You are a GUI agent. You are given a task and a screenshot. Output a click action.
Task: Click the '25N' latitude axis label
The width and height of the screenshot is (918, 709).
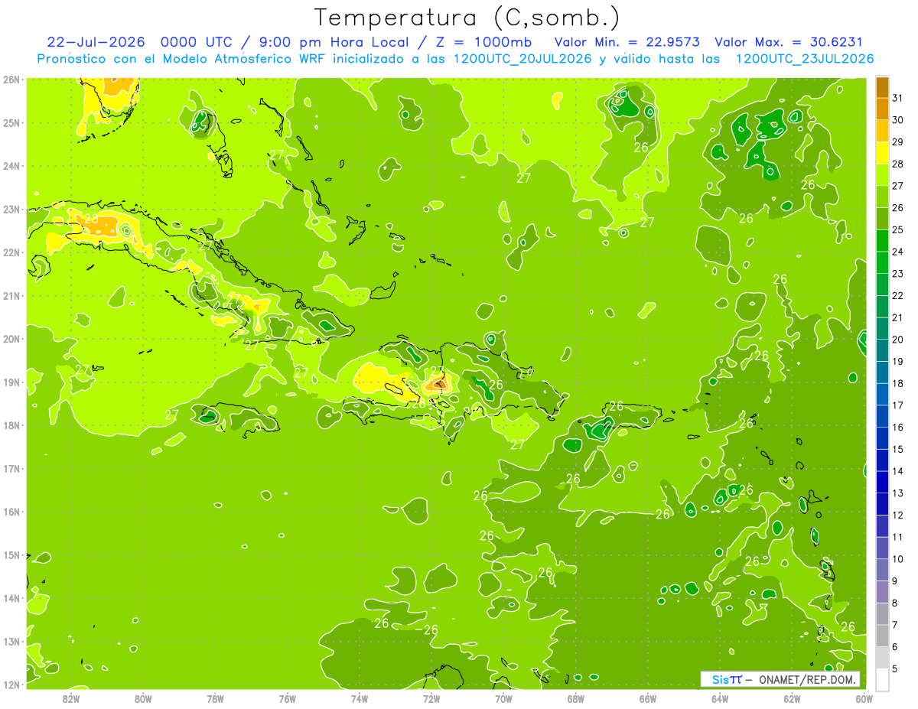pos(11,122)
